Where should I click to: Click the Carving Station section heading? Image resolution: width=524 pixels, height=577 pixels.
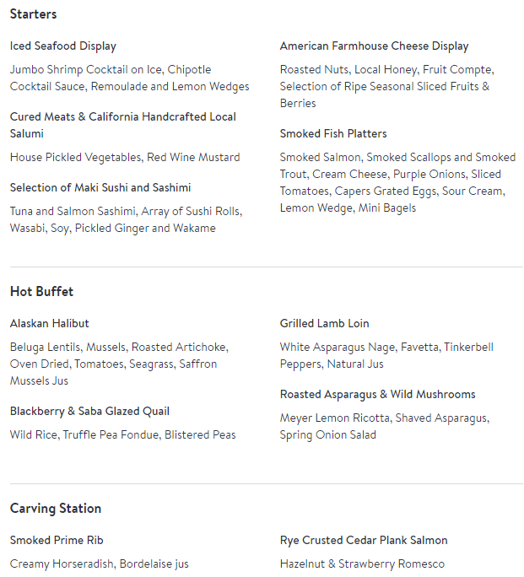(56, 509)
